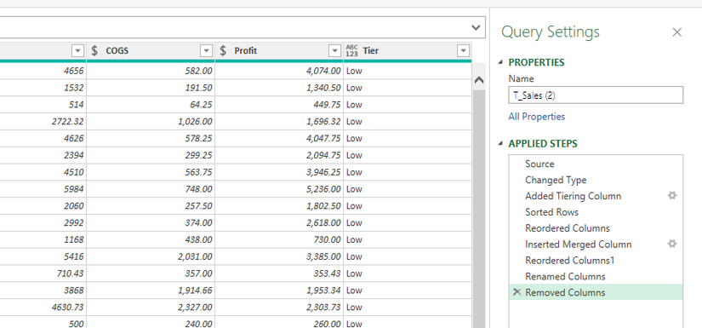Click the cell with value 1168

pos(43,239)
